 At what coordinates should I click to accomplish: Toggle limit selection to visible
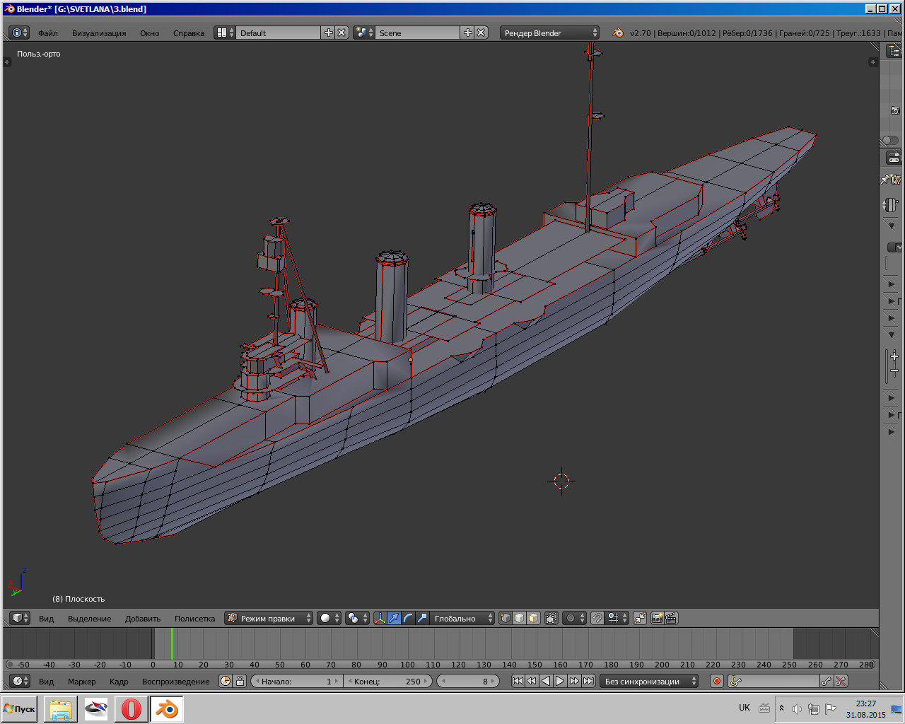coord(551,618)
